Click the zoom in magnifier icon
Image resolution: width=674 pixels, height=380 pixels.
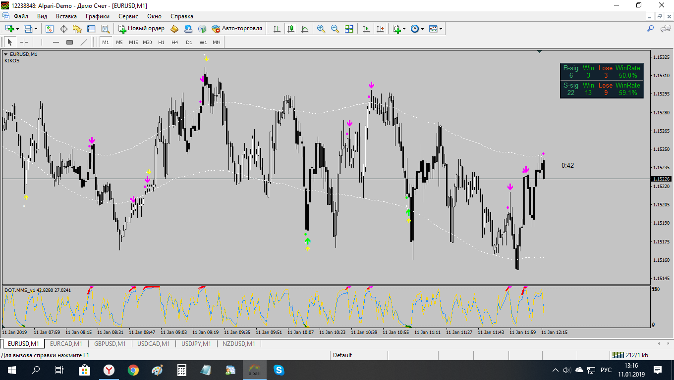321,29
